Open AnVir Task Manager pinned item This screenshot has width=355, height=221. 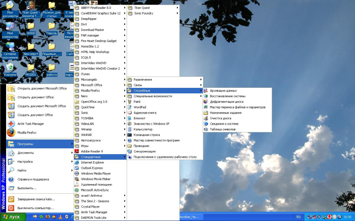click(x=40, y=124)
